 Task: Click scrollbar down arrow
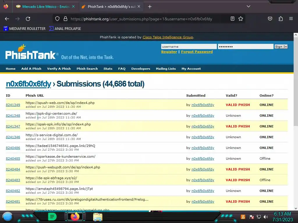[x=296, y=208]
